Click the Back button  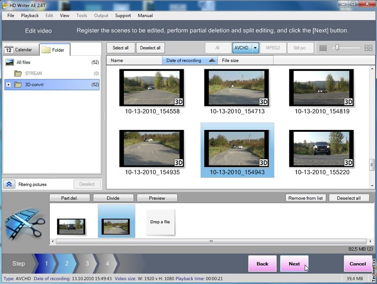(x=262, y=264)
